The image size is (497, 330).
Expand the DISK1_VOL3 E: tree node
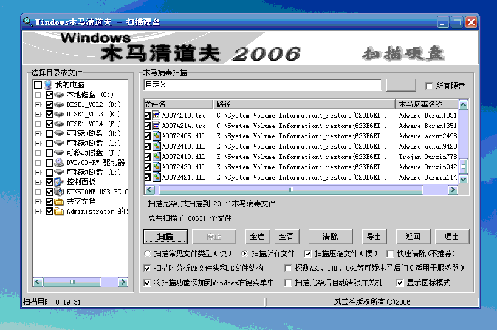coord(38,114)
